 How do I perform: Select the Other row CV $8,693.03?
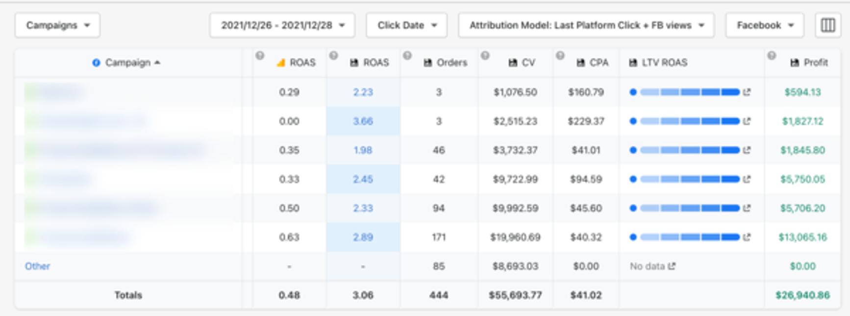click(515, 266)
